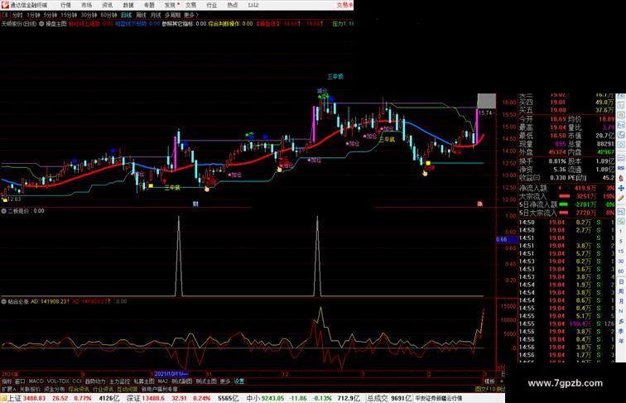Click round icon beside 粘合公委 indicator
Image resolution: width=626 pixels, height=403 pixels.
[3, 302]
